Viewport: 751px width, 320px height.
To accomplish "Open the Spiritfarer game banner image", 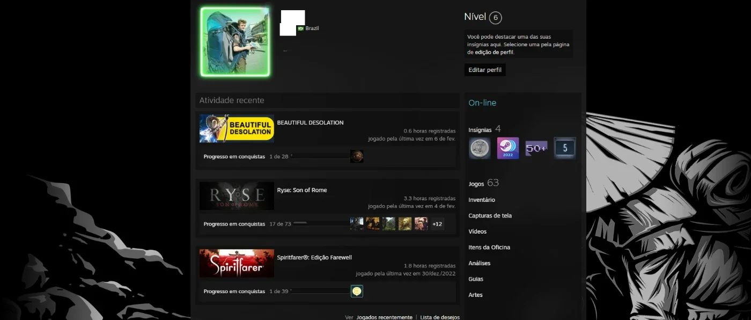I will [237, 263].
